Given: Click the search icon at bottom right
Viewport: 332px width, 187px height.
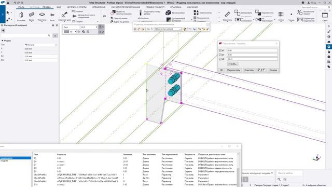Looking at the screenshot, I should click(x=279, y=179).
